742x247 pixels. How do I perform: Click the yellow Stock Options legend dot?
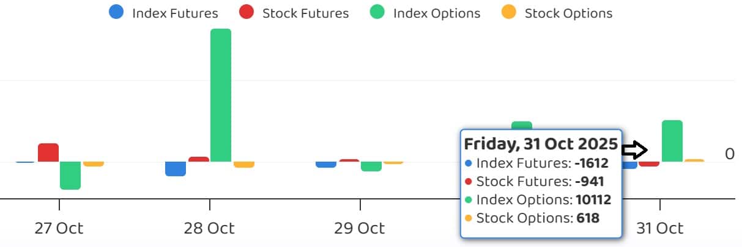click(x=508, y=12)
